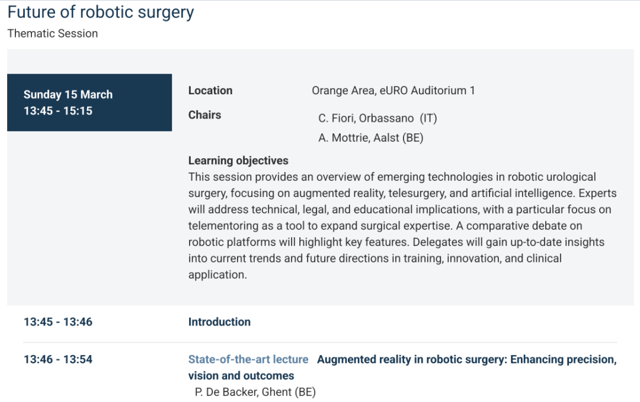The width and height of the screenshot is (640, 402).
Task: Click the "Future of robotic surgery" title
Action: pyautogui.click(x=101, y=12)
